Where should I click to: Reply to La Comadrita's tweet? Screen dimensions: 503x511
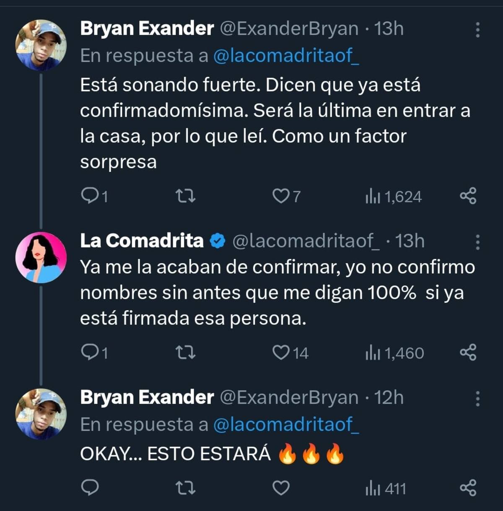coord(89,353)
